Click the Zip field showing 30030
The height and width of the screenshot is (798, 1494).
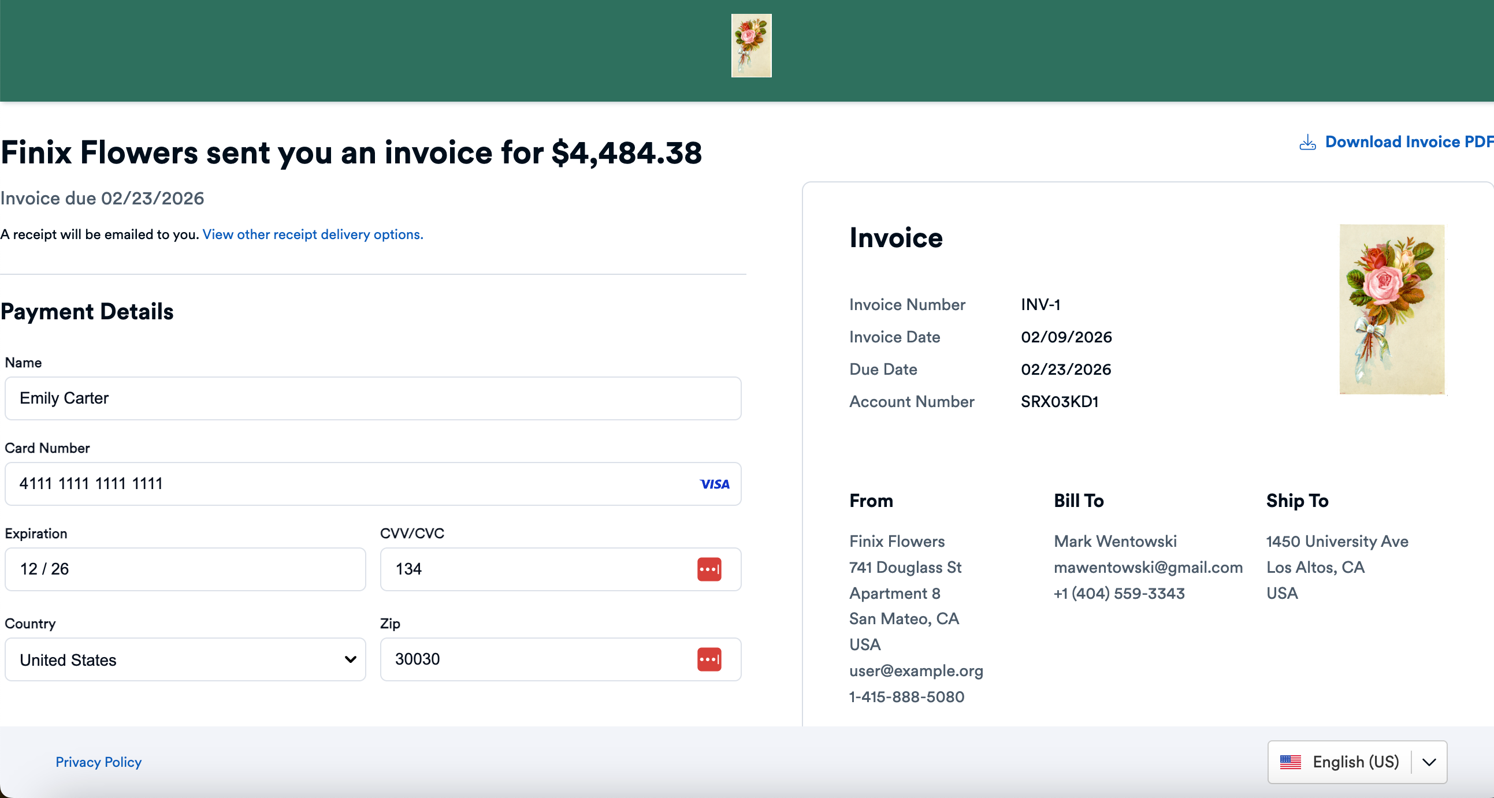pyautogui.click(x=522, y=659)
